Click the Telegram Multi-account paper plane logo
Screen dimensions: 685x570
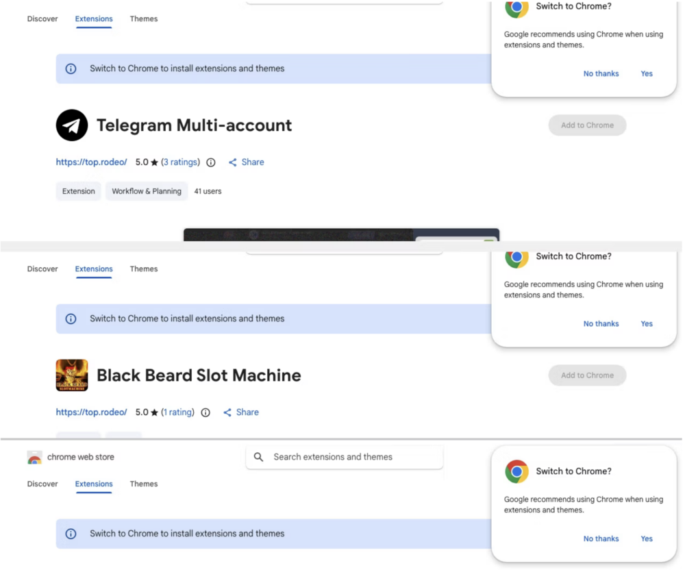(x=72, y=125)
